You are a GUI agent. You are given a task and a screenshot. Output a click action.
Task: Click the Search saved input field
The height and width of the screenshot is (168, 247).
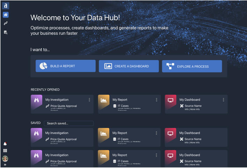coord(68,123)
